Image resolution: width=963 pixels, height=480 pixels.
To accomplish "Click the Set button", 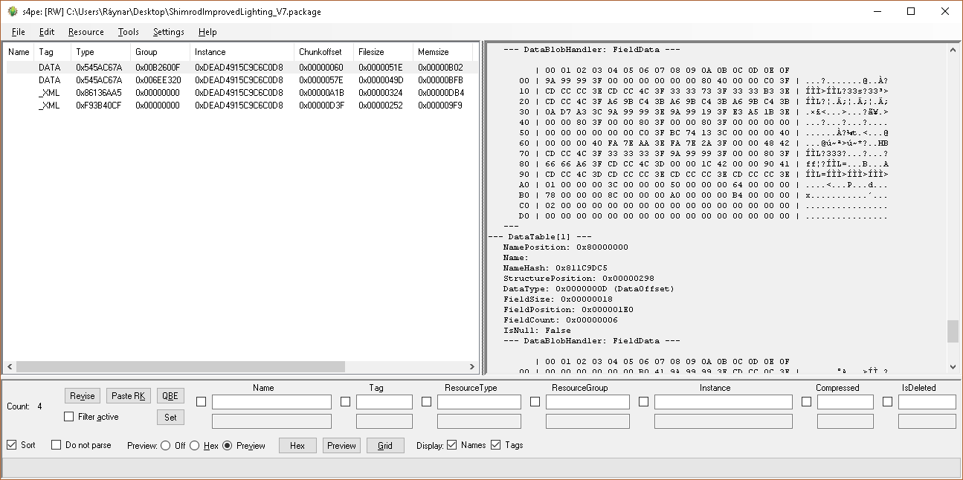I will [170, 418].
